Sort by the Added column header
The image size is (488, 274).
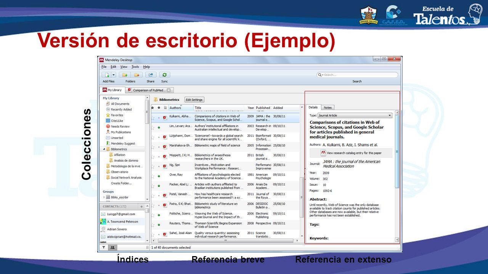click(x=285, y=108)
